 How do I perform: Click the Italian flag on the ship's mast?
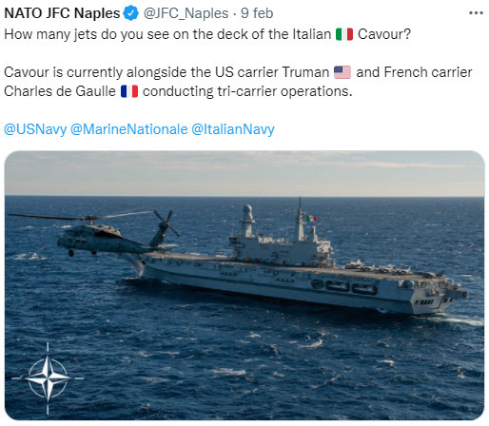[311, 219]
